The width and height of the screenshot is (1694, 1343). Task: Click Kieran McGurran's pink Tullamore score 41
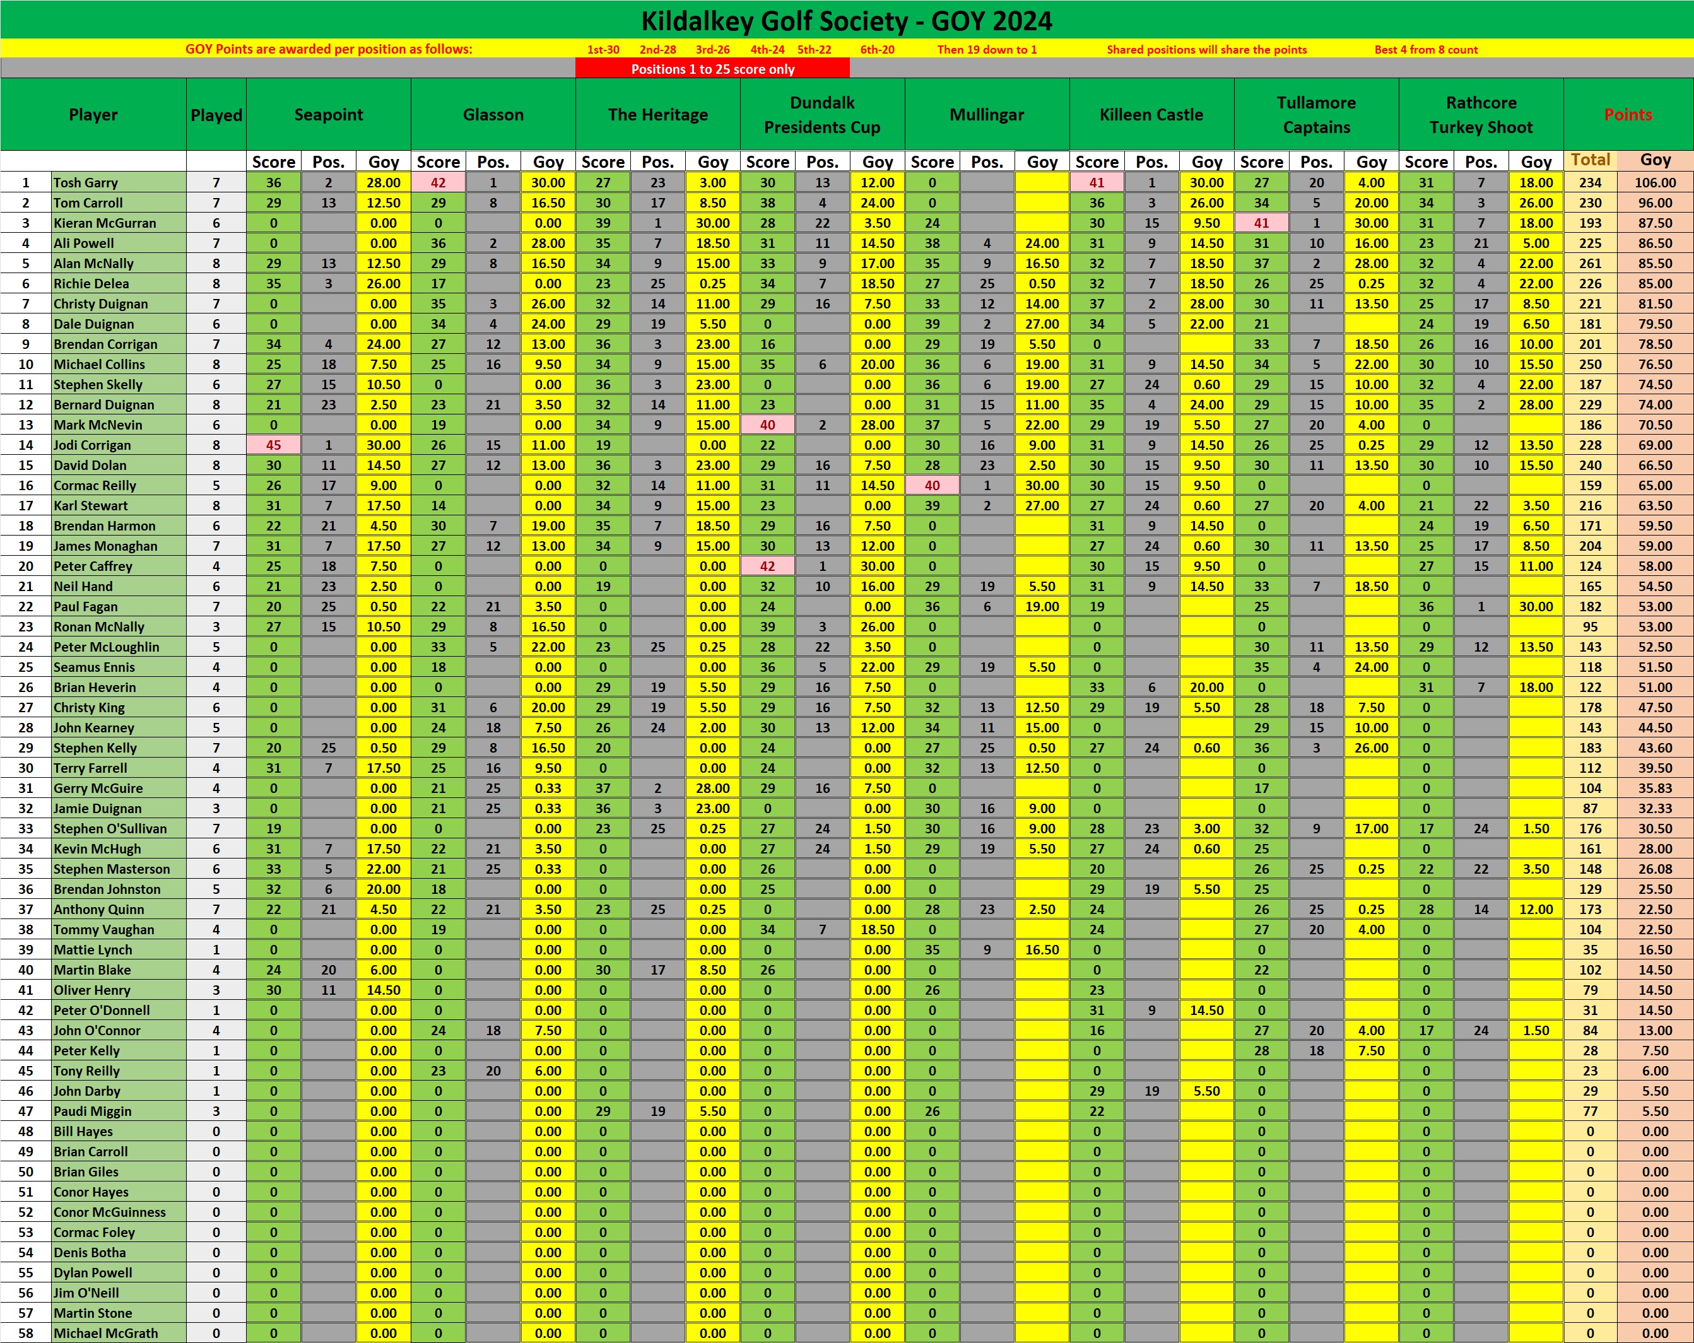tap(1261, 223)
